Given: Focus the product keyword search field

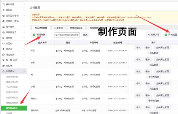Looking at the screenshot, I should click(67, 35).
